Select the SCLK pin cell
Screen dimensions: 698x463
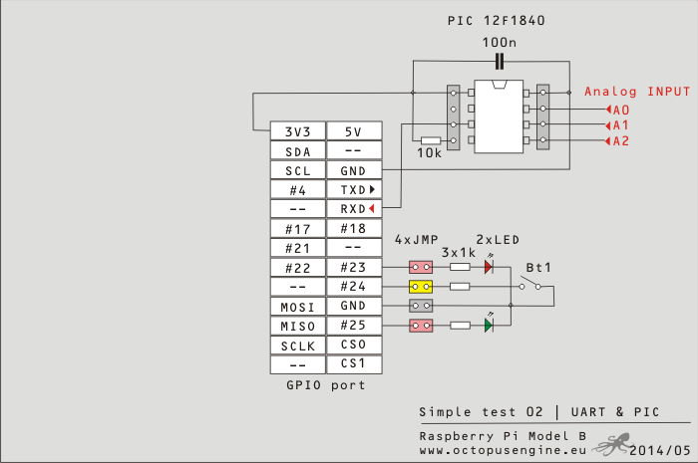click(298, 346)
